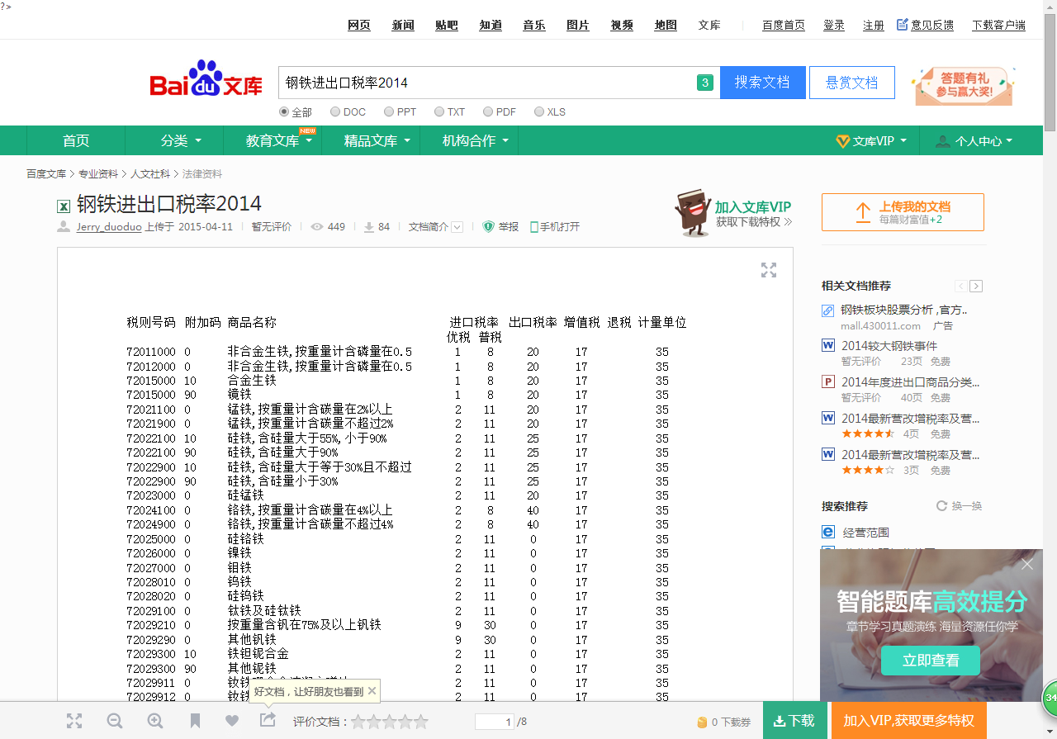This screenshot has width=1057, height=739.
Task: Switch to the 新闻 tab
Action: [402, 25]
